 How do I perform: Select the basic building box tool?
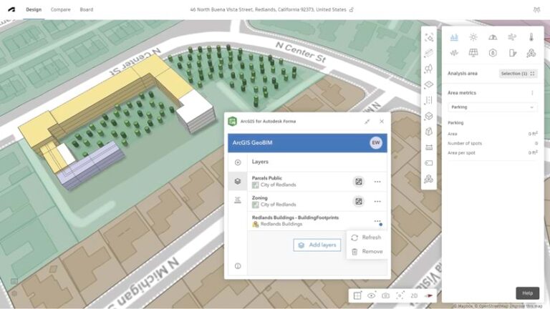[x=429, y=116]
